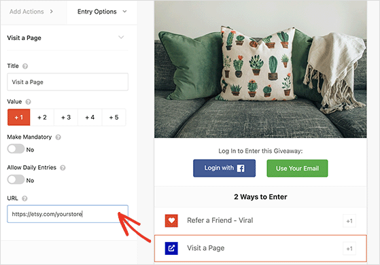This screenshot has height=265, width=380.
Task: Select the +5 entry value option
Action: (x=114, y=118)
